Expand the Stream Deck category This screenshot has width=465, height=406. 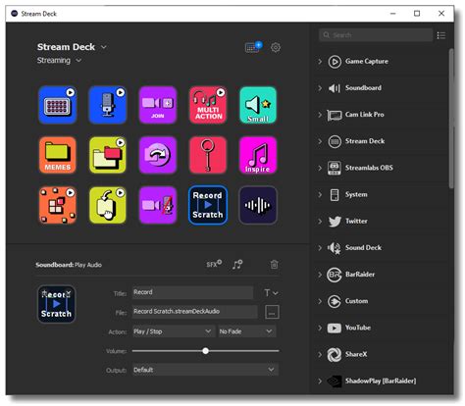click(320, 141)
